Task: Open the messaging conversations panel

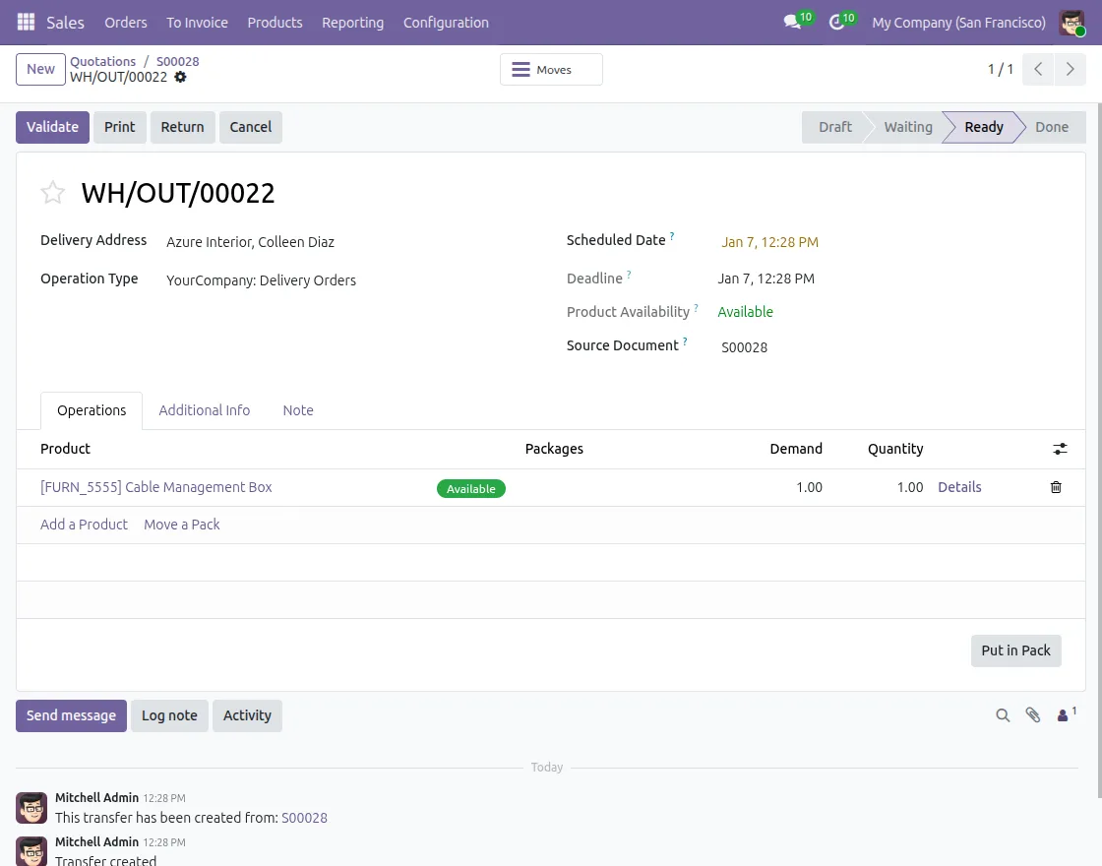Action: pos(793,22)
